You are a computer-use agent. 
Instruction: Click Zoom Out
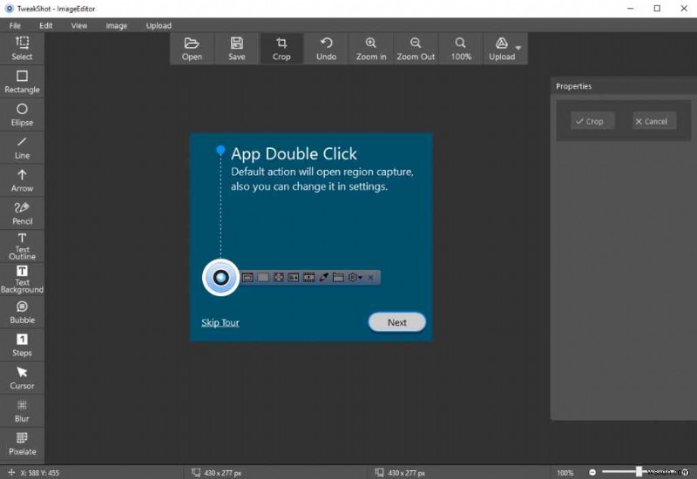416,49
